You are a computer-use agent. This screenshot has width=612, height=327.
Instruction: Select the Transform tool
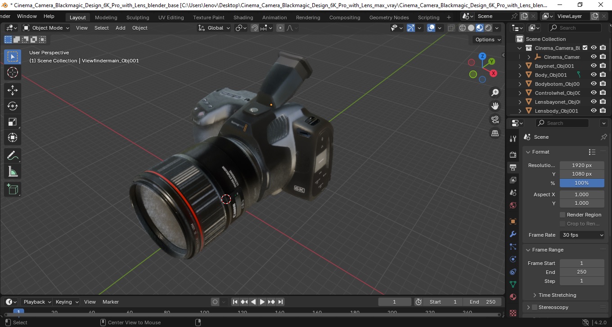13,137
